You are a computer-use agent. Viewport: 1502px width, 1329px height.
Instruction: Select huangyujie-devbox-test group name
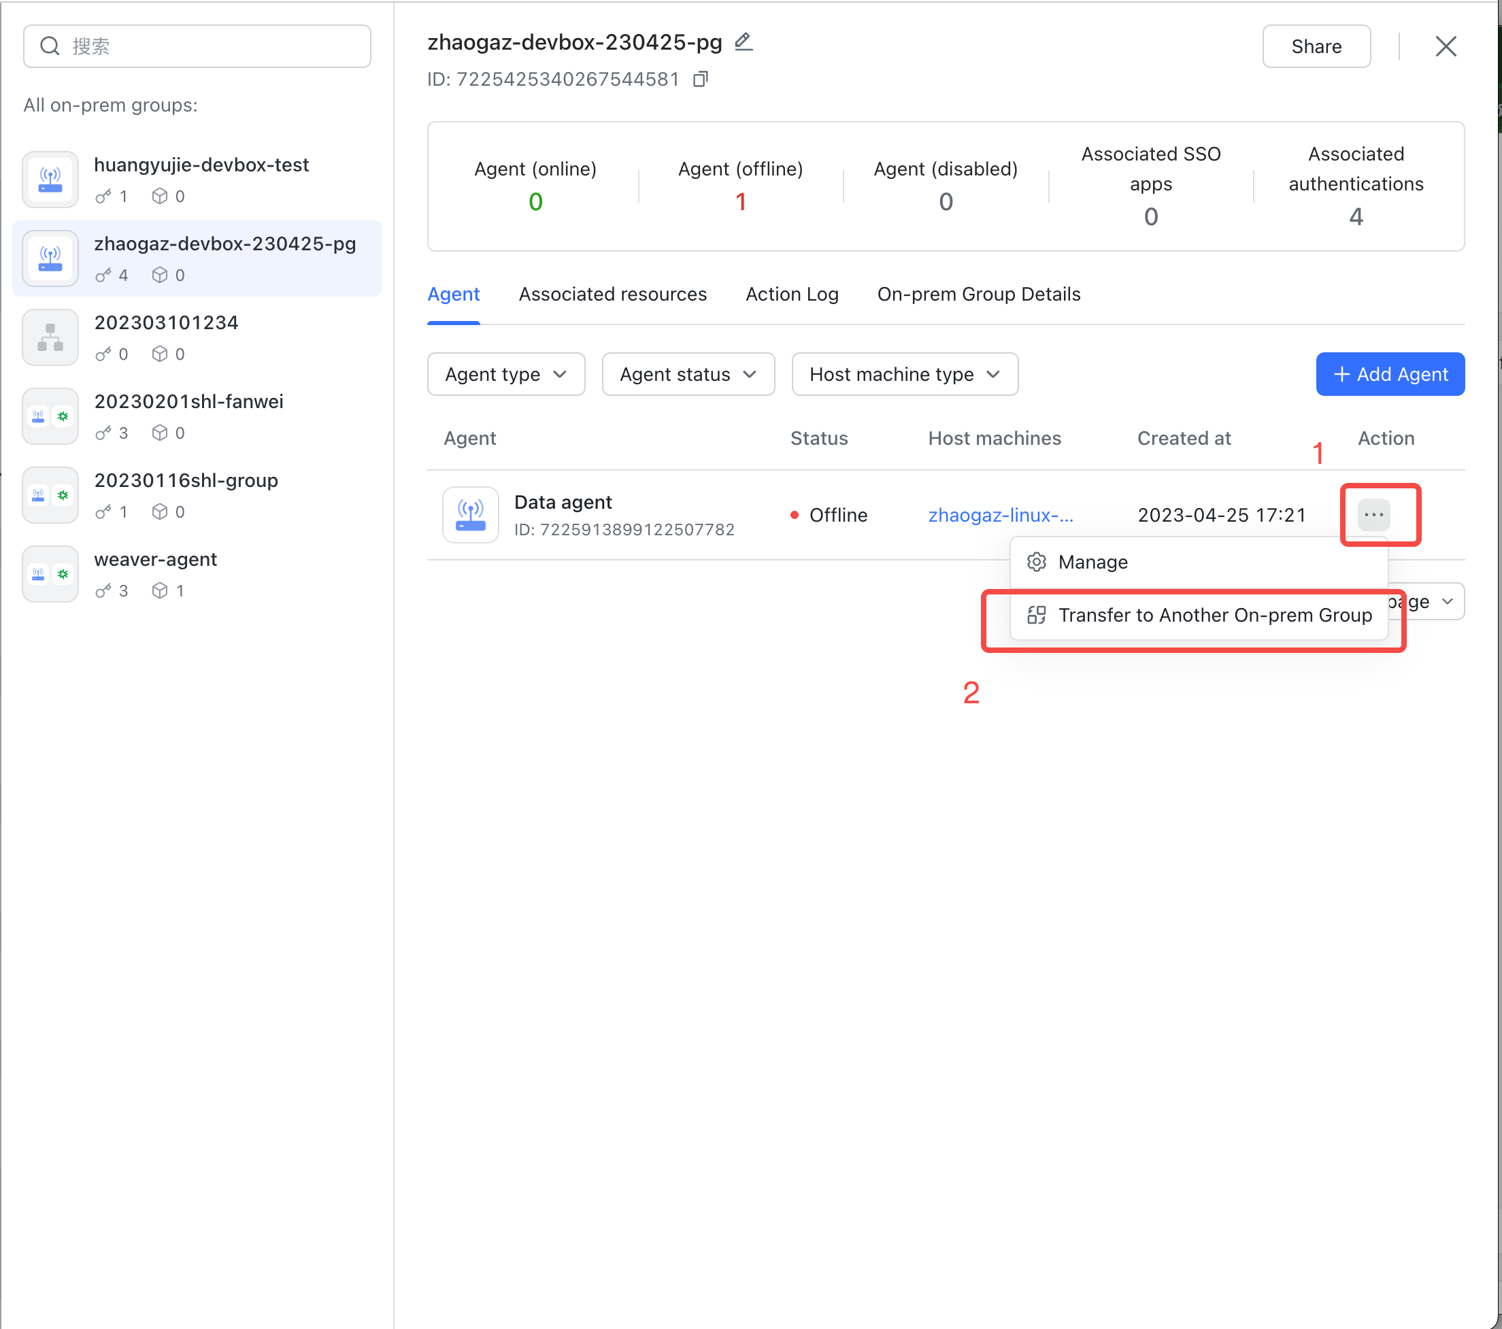click(x=201, y=165)
